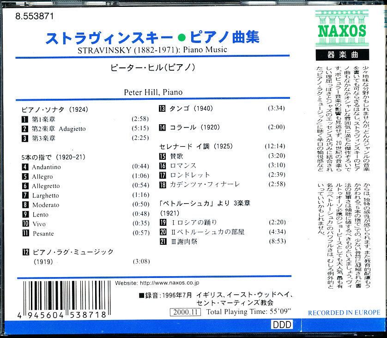Image resolution: width=387 pixels, height=338 pixels.
Task: Click track number 2 marker
Action: tap(24, 129)
